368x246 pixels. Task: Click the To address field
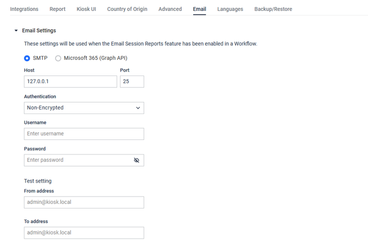[84, 233]
